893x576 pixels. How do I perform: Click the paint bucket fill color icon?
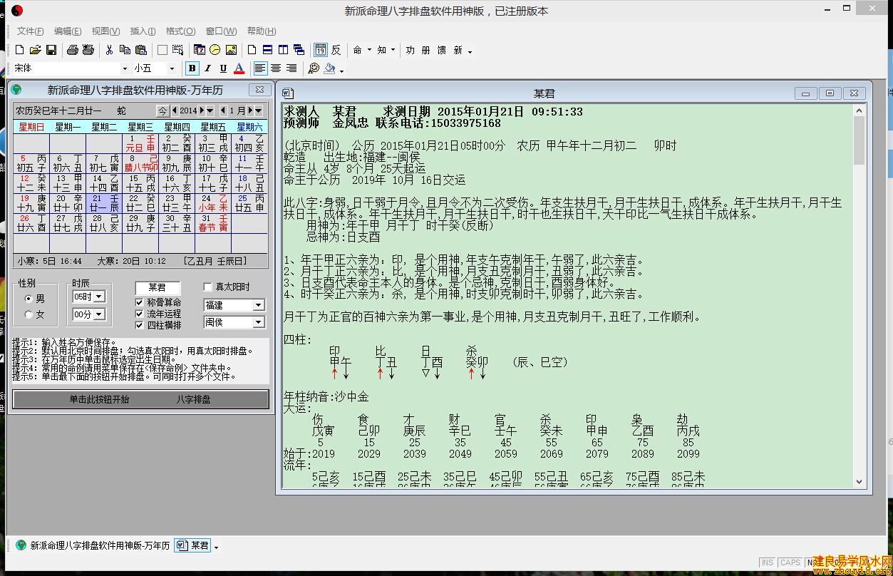[329, 68]
